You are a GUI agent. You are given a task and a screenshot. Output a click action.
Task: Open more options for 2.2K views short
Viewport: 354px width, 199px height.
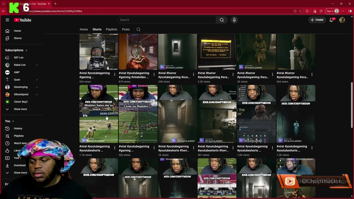click(x=233, y=75)
